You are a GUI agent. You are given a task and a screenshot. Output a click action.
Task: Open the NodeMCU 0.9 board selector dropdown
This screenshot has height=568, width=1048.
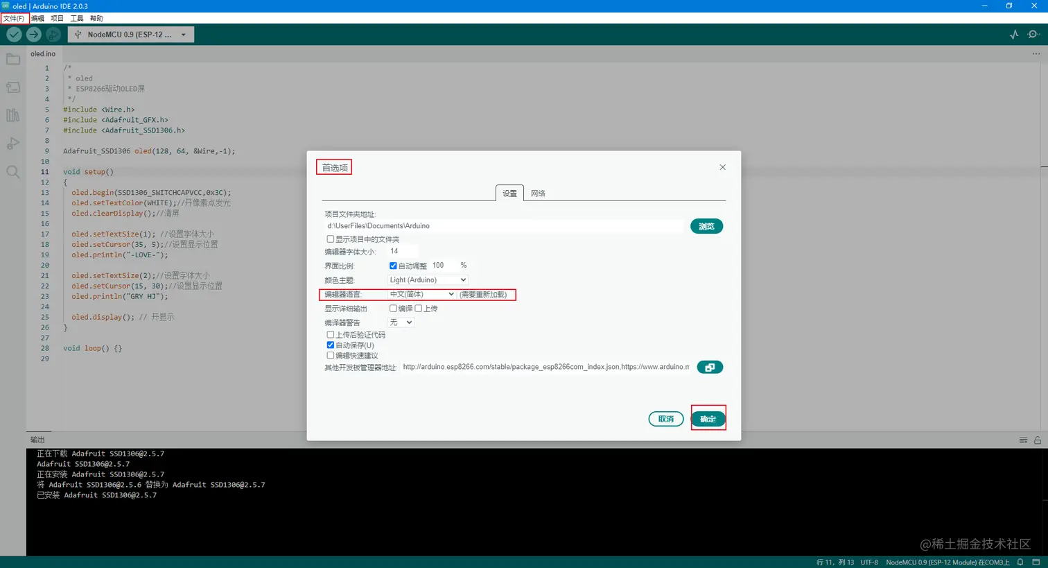point(131,34)
